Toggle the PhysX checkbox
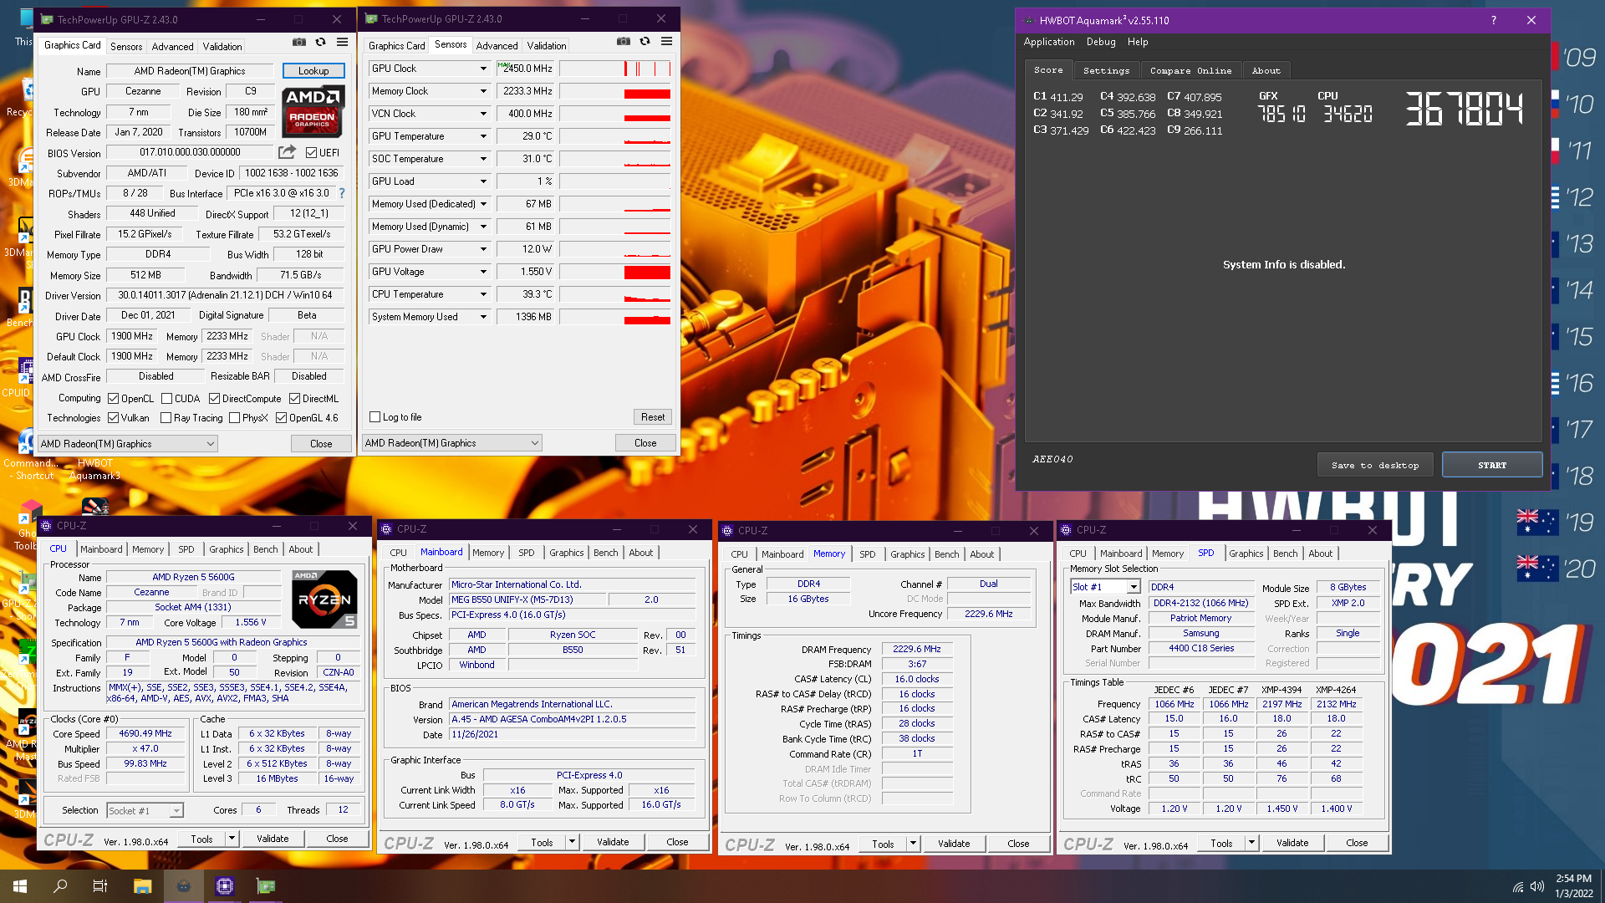This screenshot has height=903, width=1605. pos(234,418)
